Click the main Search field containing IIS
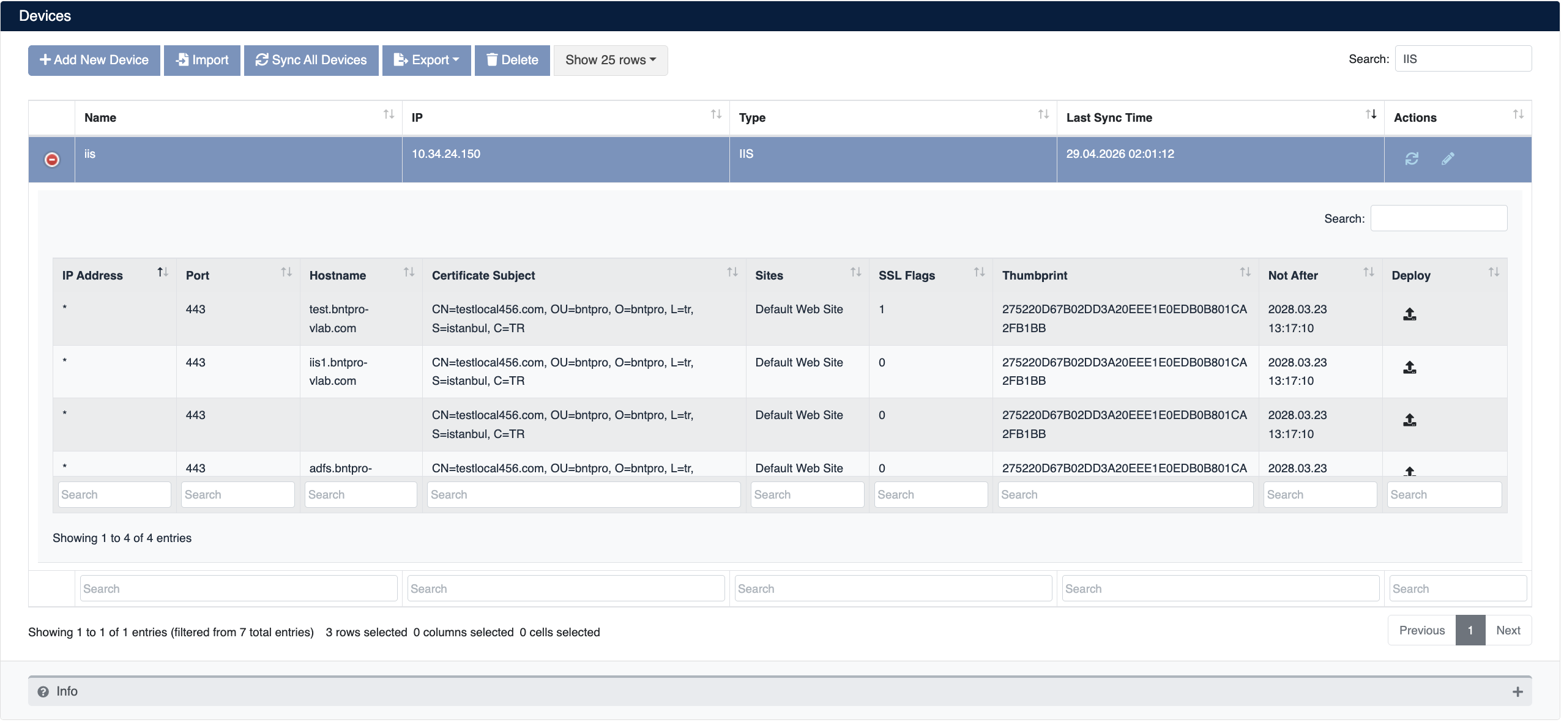1564x728 pixels. pos(1463,59)
